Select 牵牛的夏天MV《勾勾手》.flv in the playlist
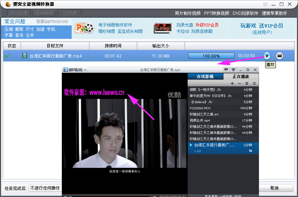The height and width of the screenshot is (197, 298). click(223, 96)
